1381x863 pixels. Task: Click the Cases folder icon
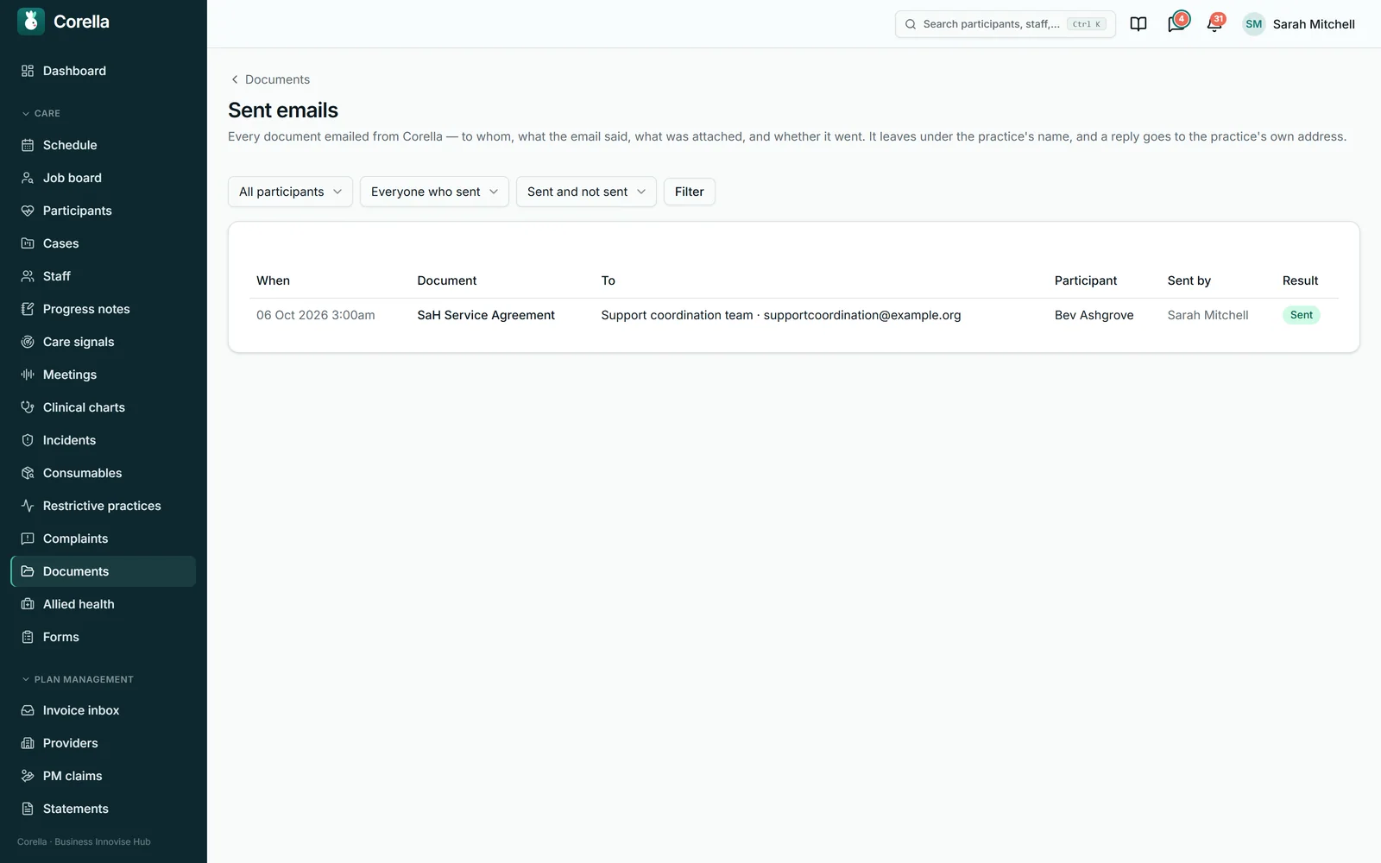click(x=28, y=243)
